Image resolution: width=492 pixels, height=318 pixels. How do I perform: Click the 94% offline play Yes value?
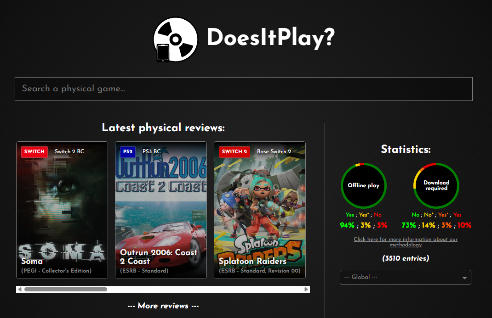347,225
